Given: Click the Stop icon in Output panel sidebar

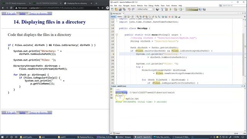Looking at the screenshot, I should (112, 95).
